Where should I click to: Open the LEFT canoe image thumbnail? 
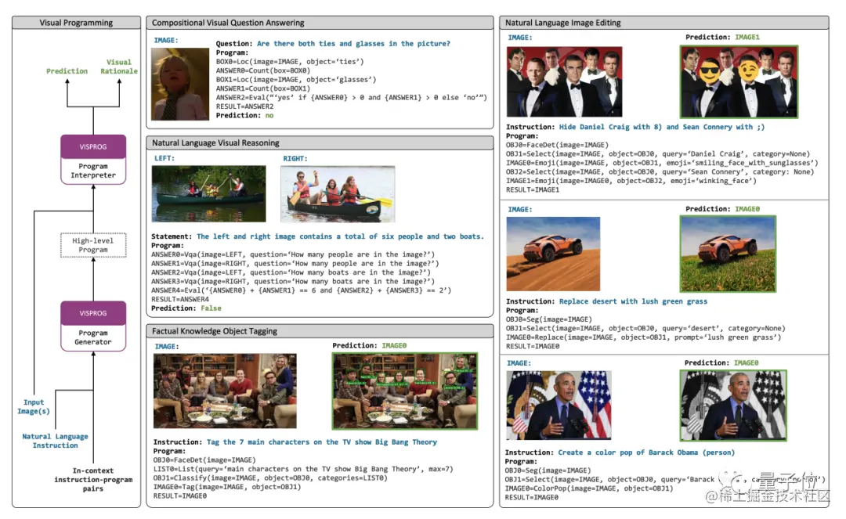pyautogui.click(x=209, y=193)
